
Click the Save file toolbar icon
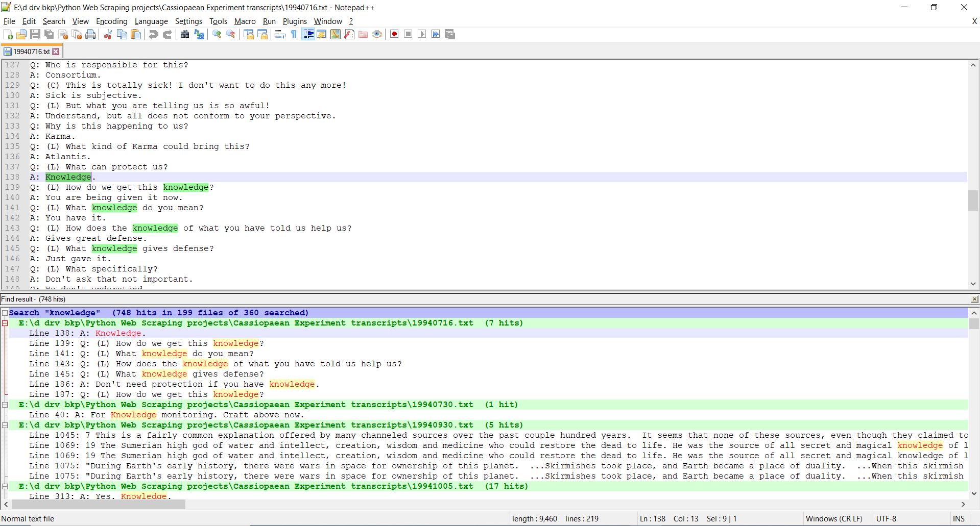pyautogui.click(x=35, y=34)
